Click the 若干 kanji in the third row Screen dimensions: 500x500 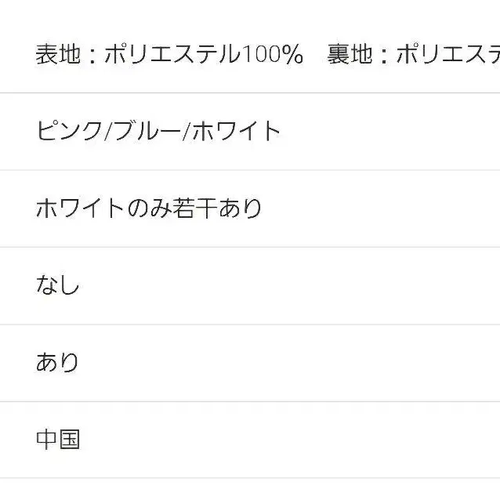195,208
